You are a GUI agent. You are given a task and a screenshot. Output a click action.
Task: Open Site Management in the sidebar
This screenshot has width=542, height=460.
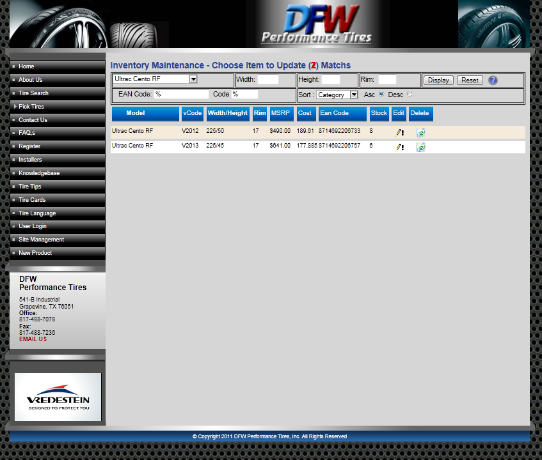point(58,240)
